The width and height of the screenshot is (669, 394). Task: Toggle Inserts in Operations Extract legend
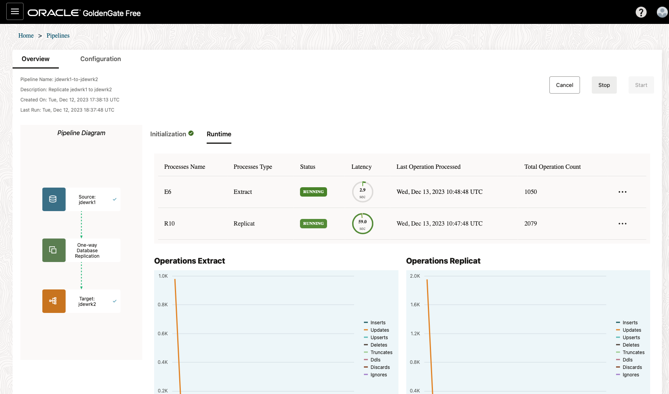(x=375, y=323)
